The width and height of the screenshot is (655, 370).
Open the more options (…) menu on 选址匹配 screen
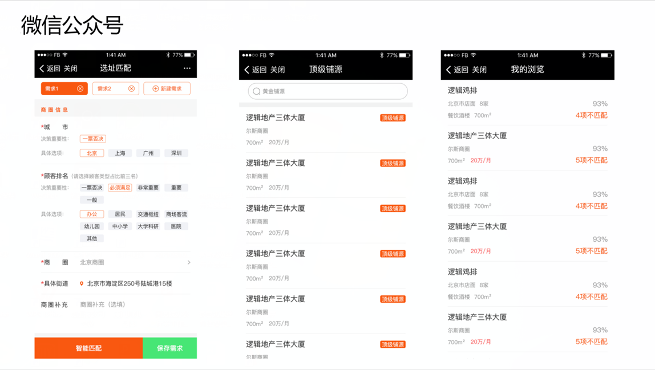[x=187, y=68]
